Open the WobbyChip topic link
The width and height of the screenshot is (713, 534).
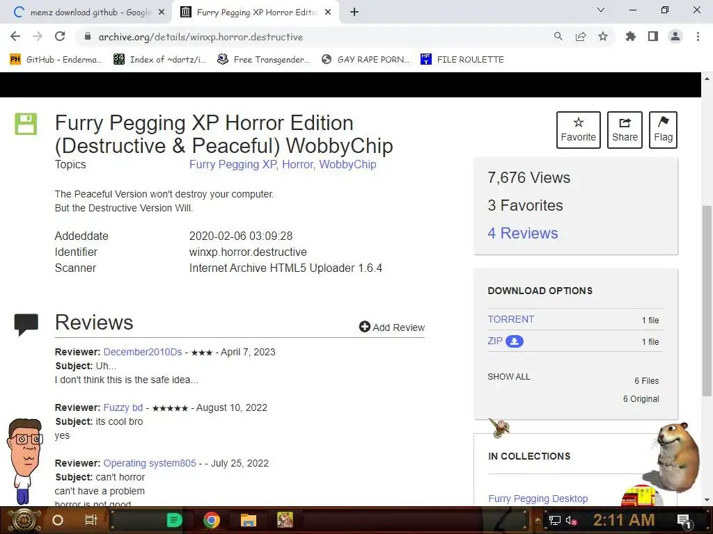click(347, 164)
